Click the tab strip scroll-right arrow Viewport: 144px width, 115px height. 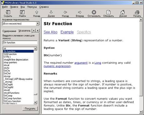tap(37, 30)
